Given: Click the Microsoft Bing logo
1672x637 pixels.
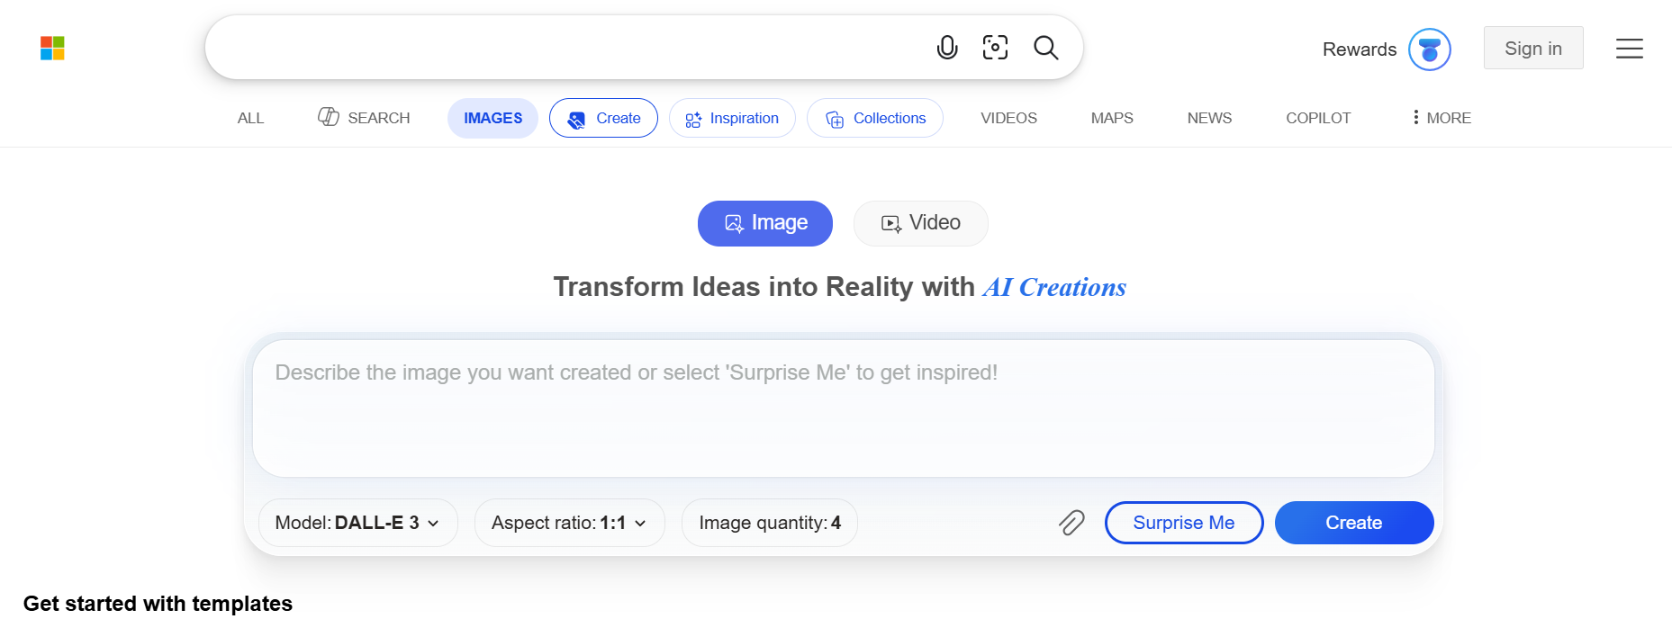Looking at the screenshot, I should 52,49.
